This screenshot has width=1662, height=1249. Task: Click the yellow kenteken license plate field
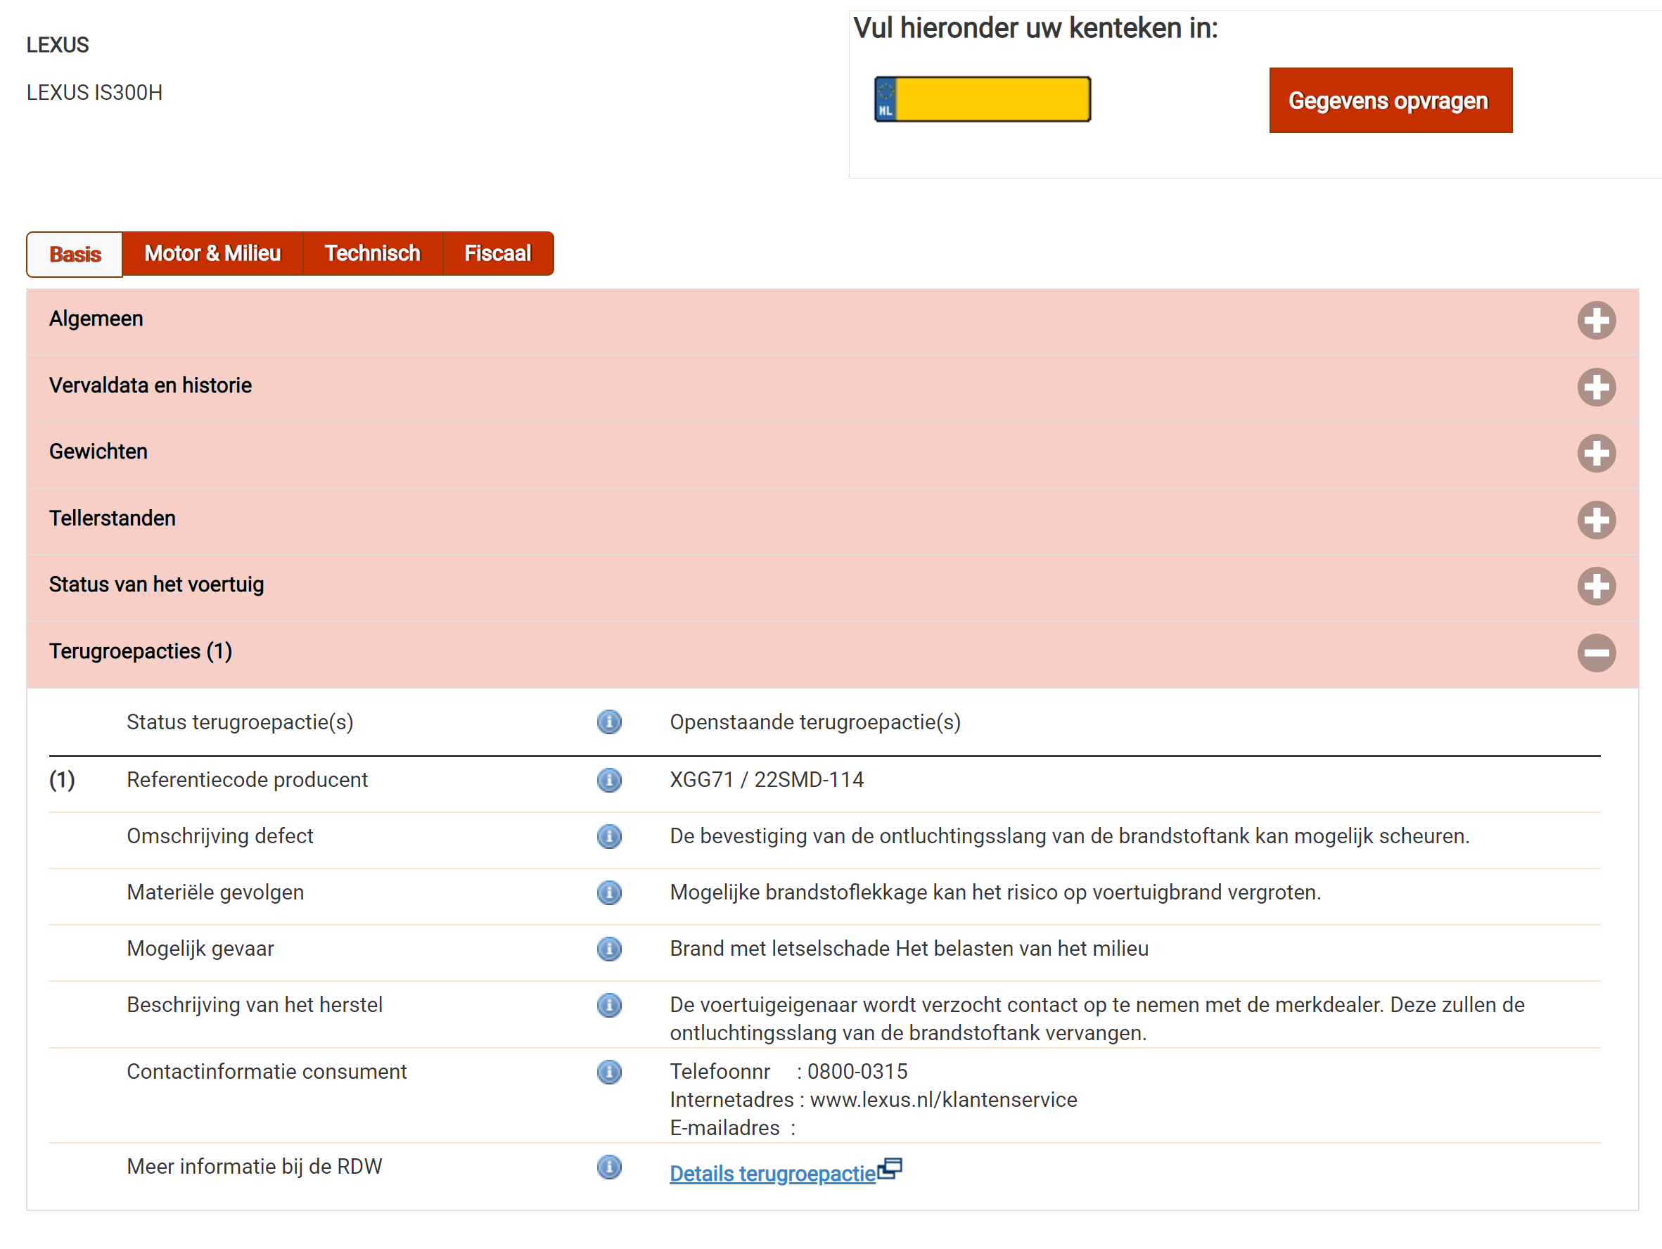point(992,99)
